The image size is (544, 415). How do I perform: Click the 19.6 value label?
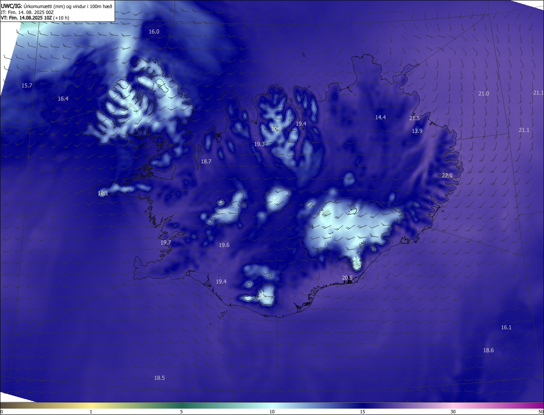pos(224,245)
